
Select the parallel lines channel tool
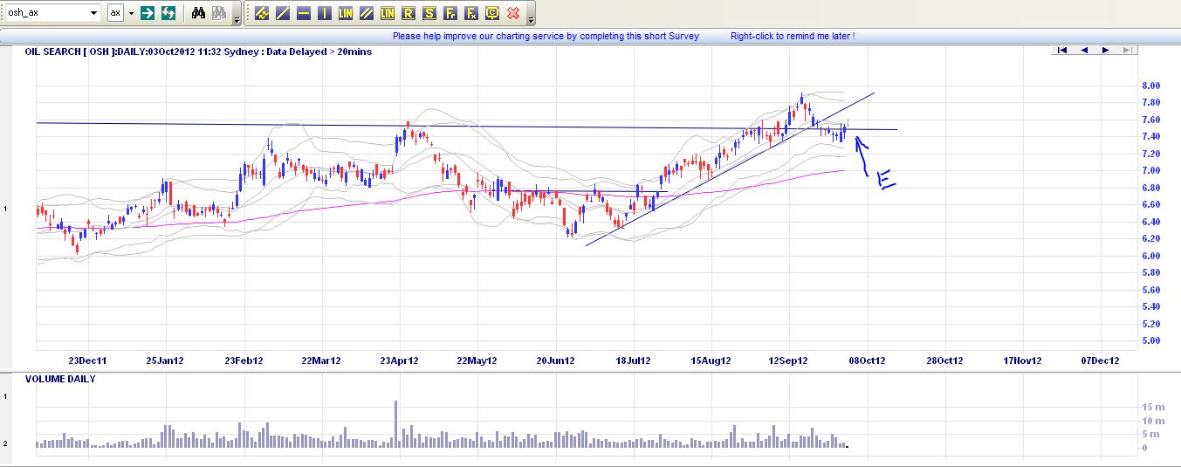click(x=367, y=13)
